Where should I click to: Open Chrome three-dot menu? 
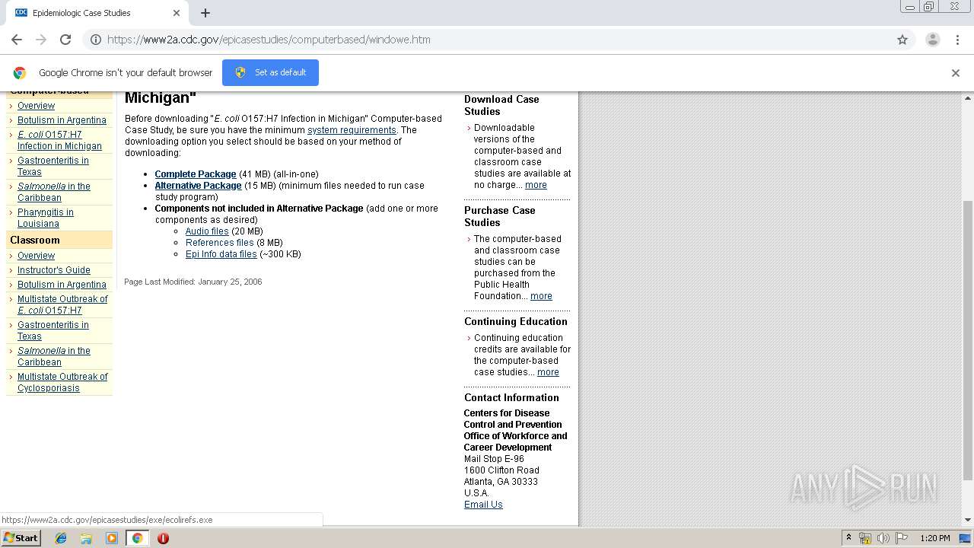coord(958,40)
